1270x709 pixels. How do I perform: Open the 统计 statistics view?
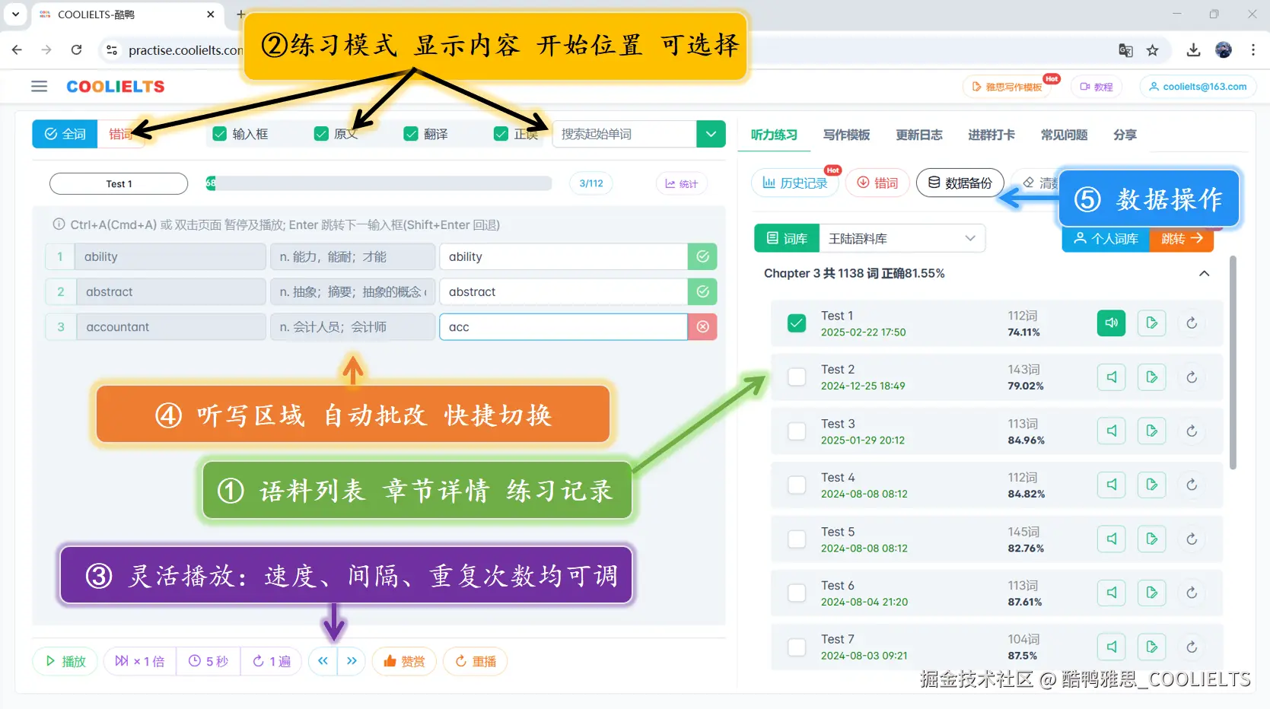(681, 183)
